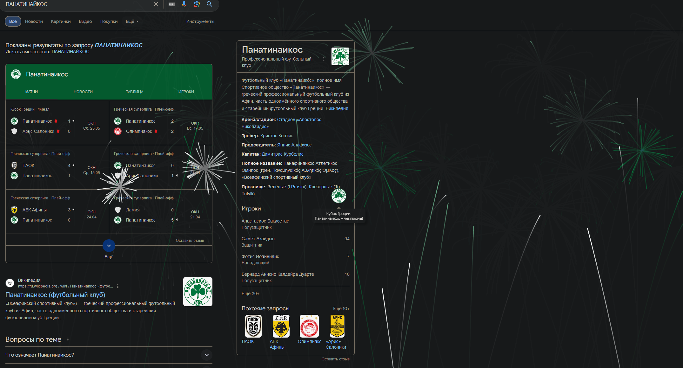
Task: Click knowledge panel club logo thumbnail
Action: [x=340, y=56]
